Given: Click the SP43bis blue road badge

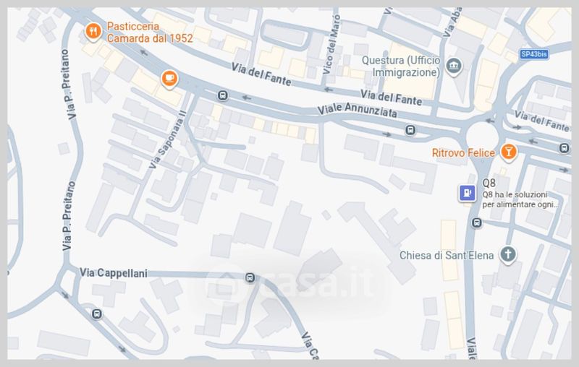Looking at the screenshot, I should click(534, 54).
